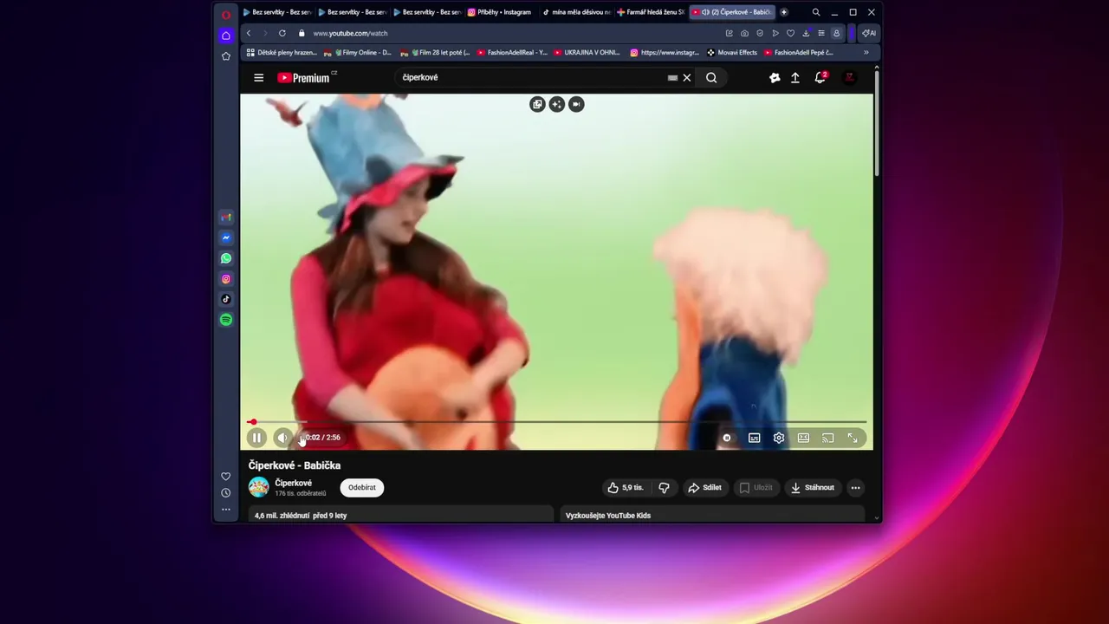The height and width of the screenshot is (624, 1109).
Task: Pause the video playback
Action: coord(256,438)
